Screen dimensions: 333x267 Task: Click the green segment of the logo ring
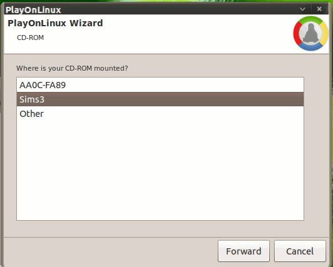(x=310, y=19)
